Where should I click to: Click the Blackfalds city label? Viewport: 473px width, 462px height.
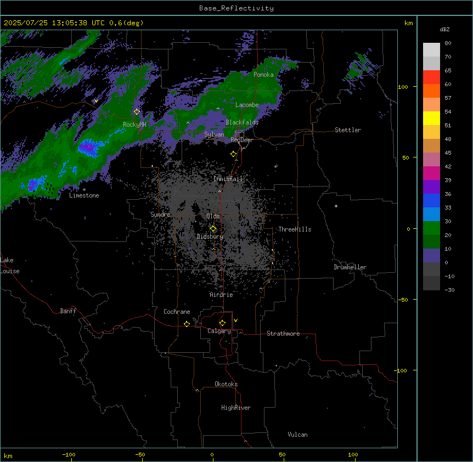[x=242, y=122]
